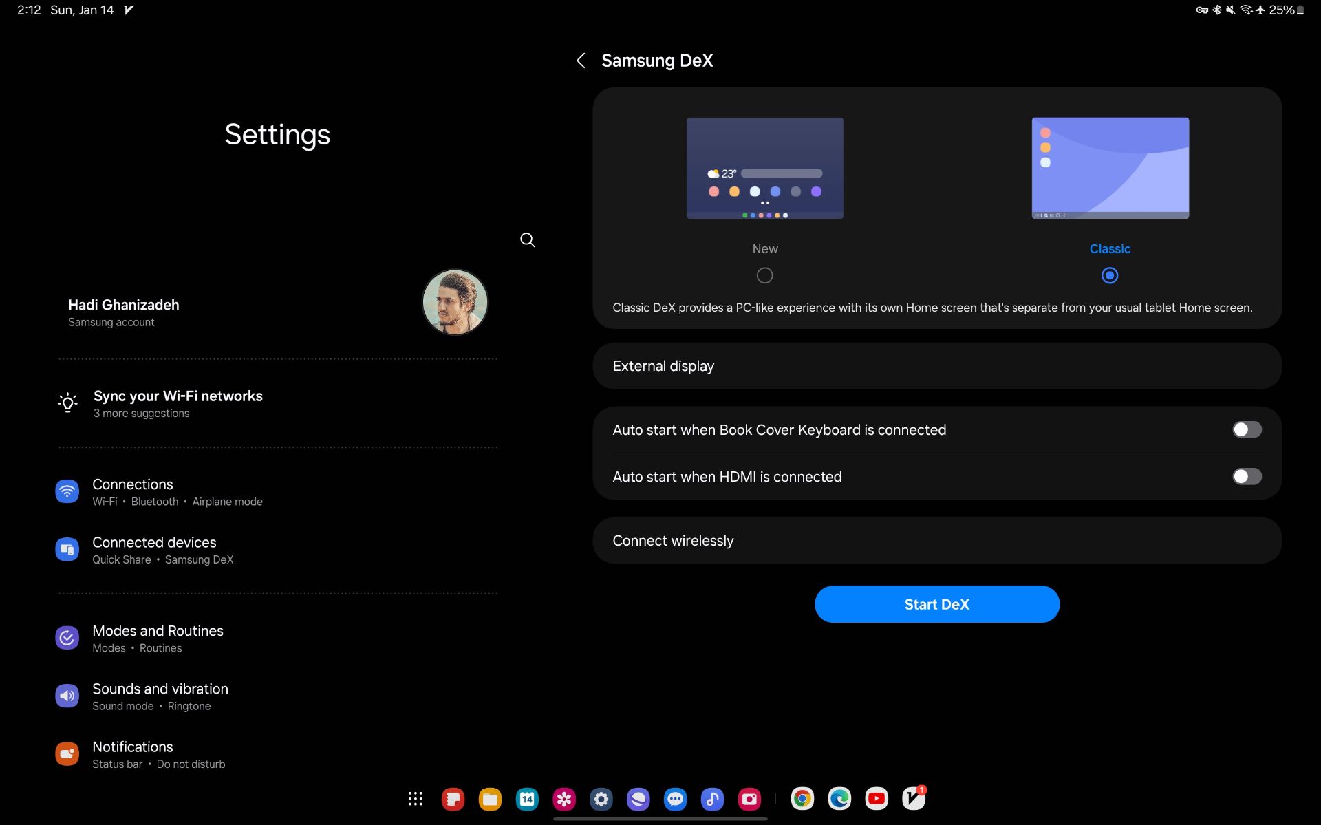Enable auto start for Book Cover Keyboard
Image resolution: width=1321 pixels, height=825 pixels.
click(x=1246, y=429)
